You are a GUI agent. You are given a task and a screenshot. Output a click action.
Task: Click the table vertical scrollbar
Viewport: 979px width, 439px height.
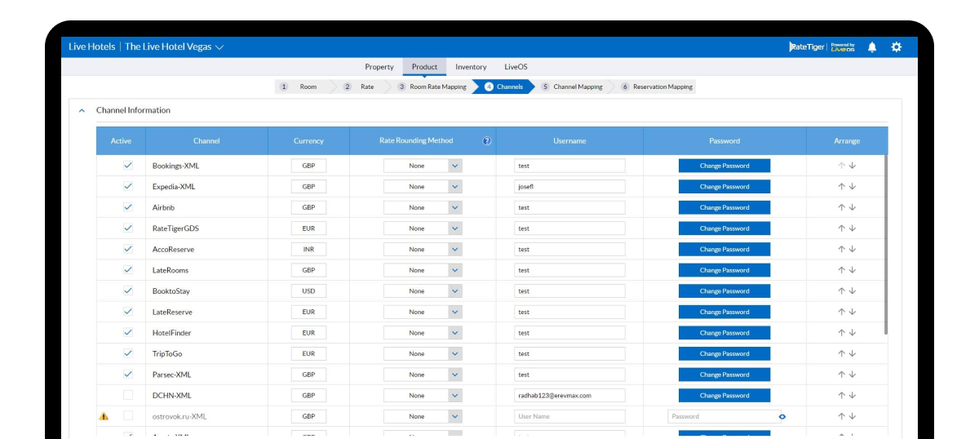coord(886,243)
